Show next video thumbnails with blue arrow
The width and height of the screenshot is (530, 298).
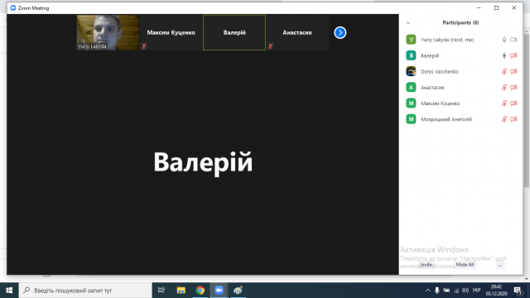tap(340, 33)
